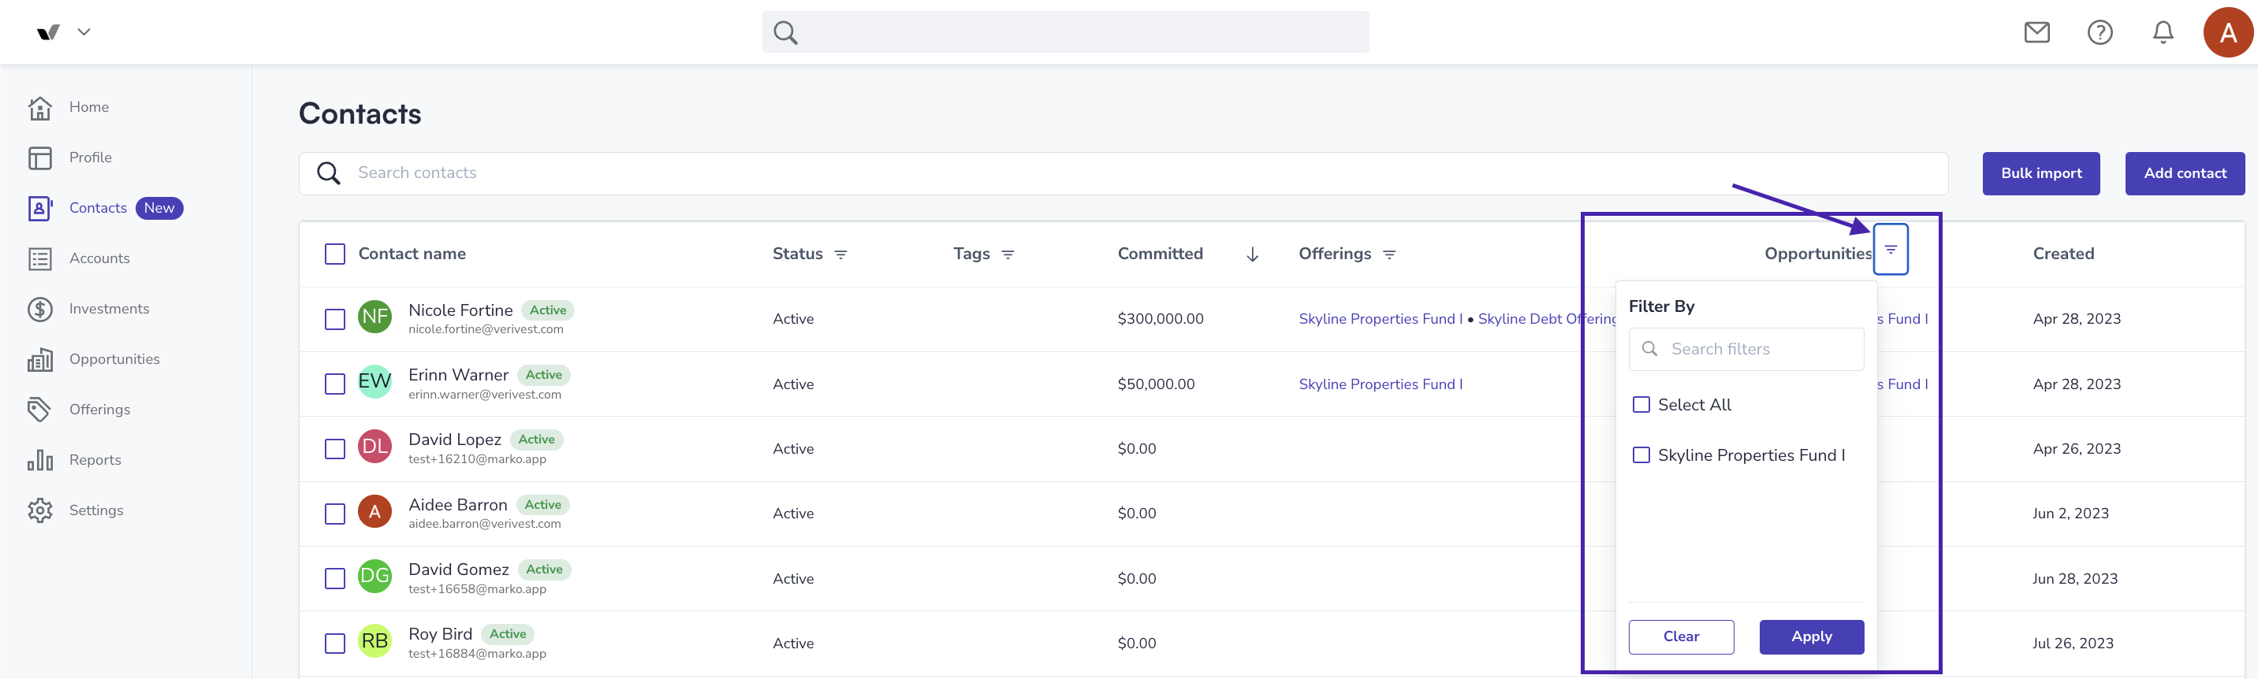The height and width of the screenshot is (679, 2258).
Task: Open the notifications bell icon
Action: tap(2163, 32)
